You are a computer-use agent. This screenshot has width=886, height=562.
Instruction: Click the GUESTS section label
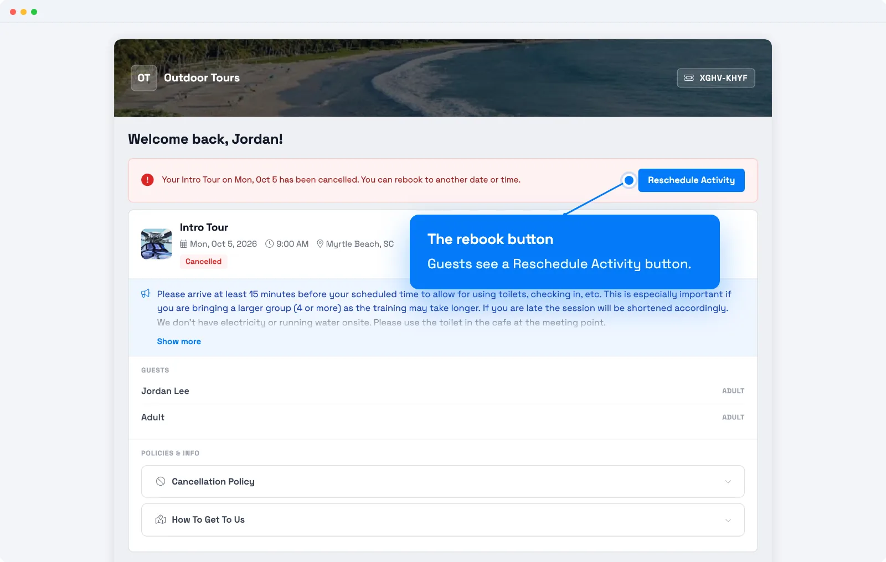(155, 370)
